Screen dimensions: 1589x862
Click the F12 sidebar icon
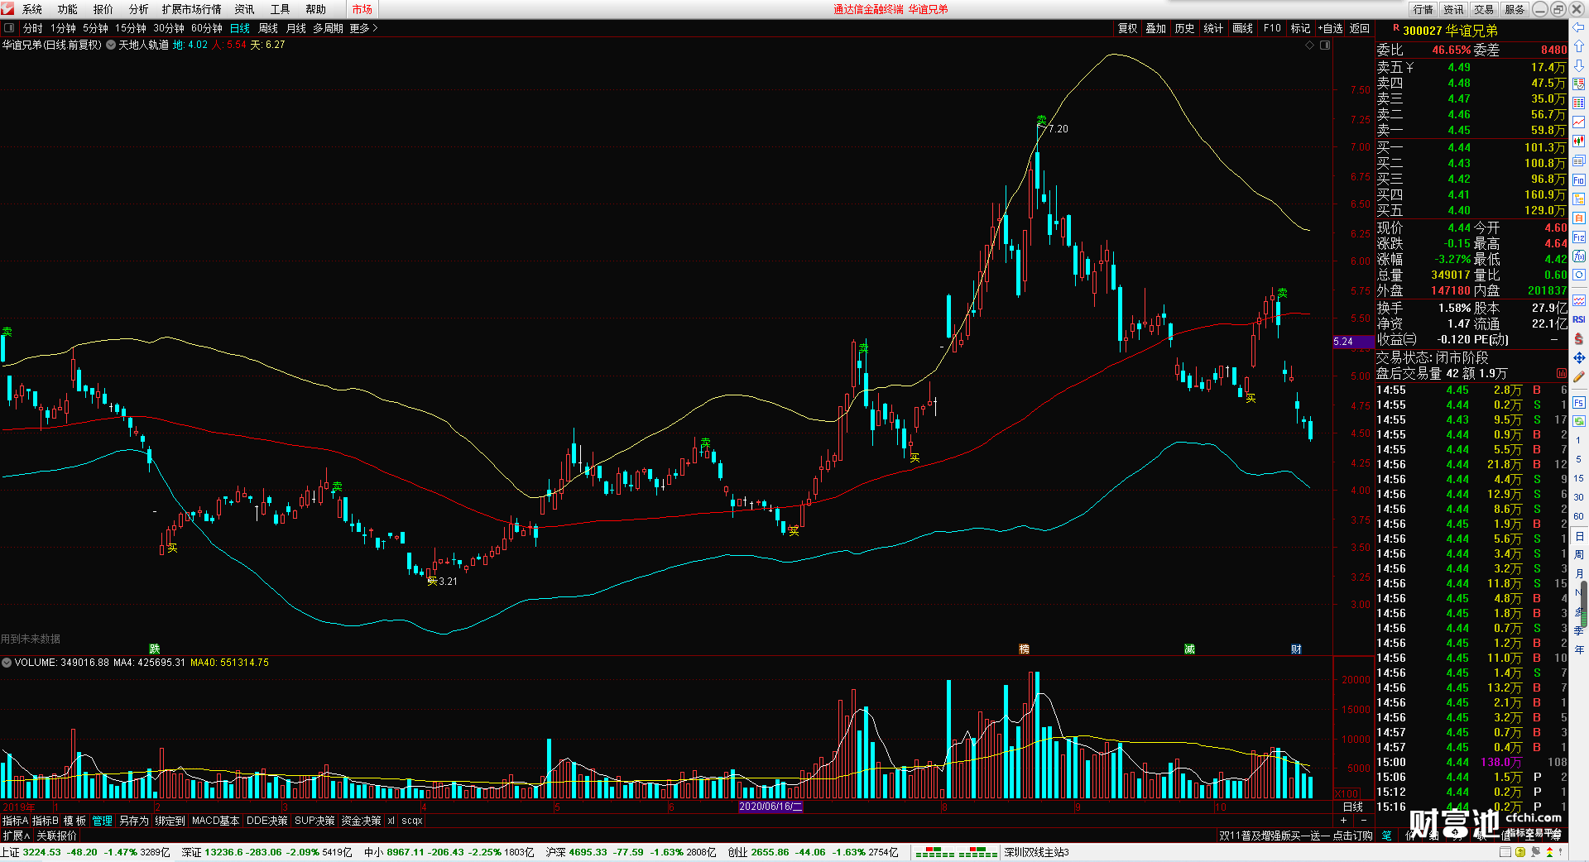[x=1579, y=237]
